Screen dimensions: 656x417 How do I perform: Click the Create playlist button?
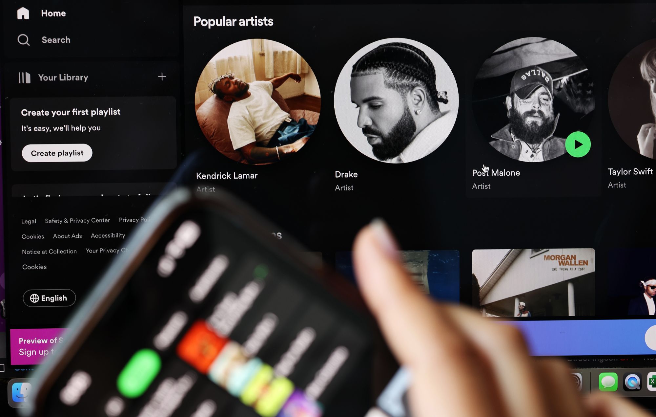click(57, 153)
